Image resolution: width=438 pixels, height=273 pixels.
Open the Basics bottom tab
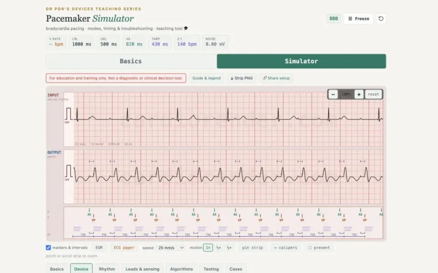point(57,269)
